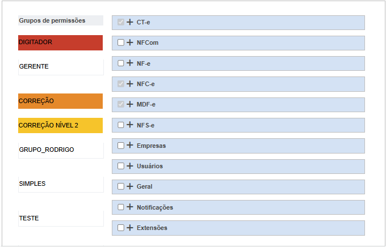Select the red DIGITADOR group
Image resolution: width=386 pixels, height=247 pixels.
(x=61, y=42)
